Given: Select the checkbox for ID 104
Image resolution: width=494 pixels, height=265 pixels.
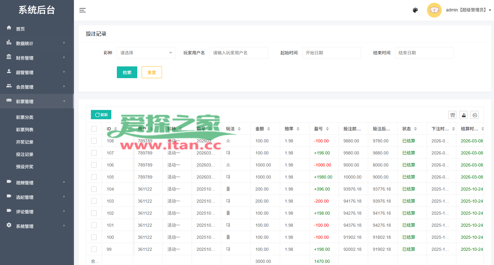Looking at the screenshot, I should 94,189.
